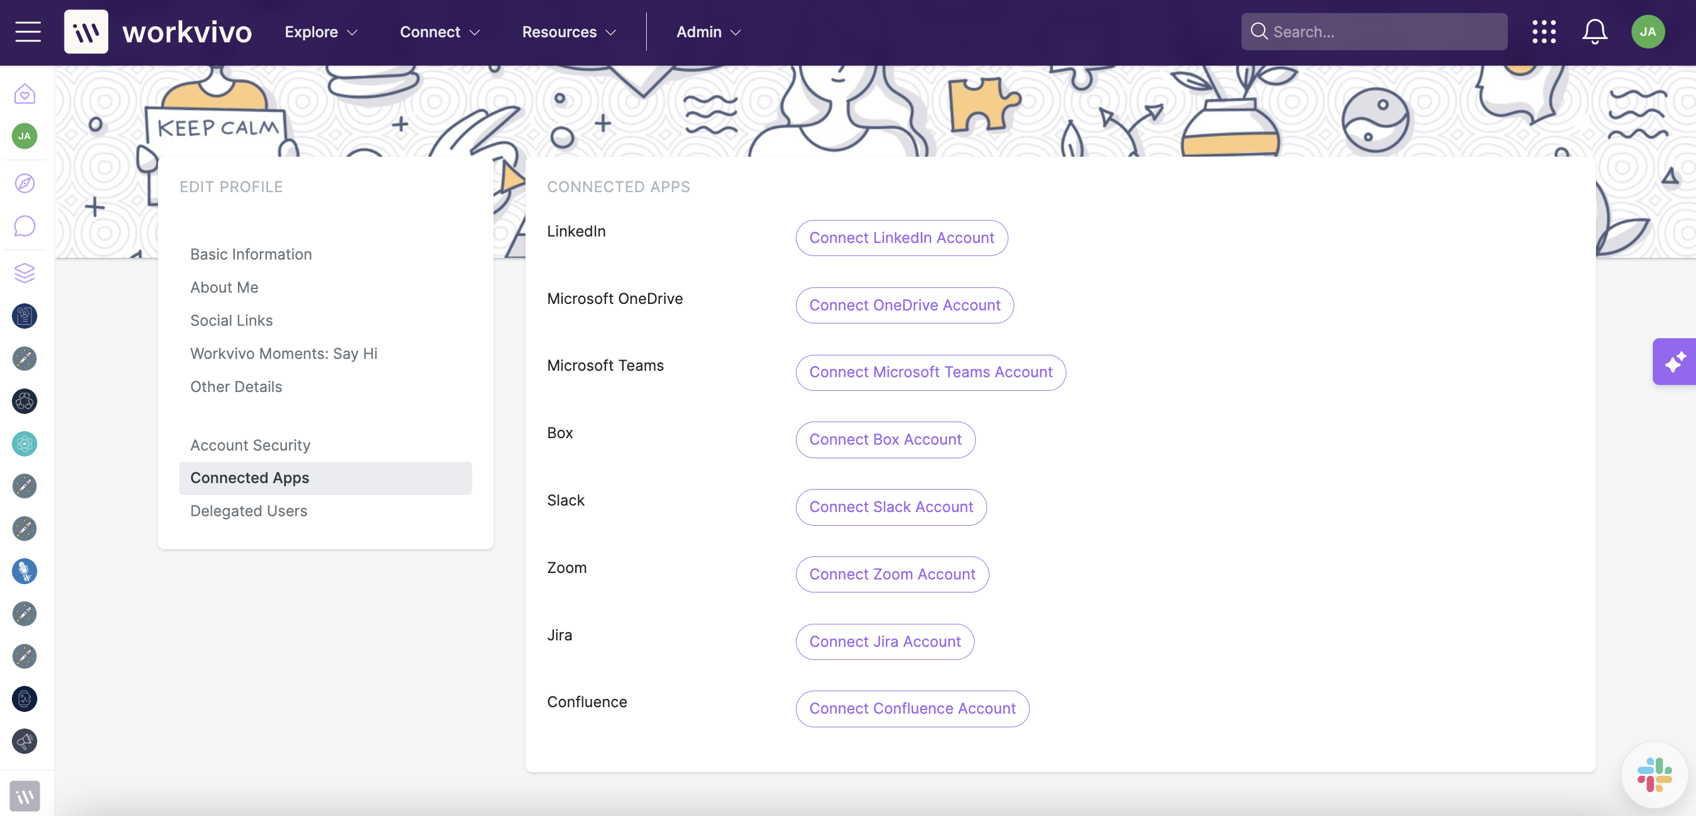The height and width of the screenshot is (816, 1696).
Task: Focus the Search input field
Action: pos(1374,31)
